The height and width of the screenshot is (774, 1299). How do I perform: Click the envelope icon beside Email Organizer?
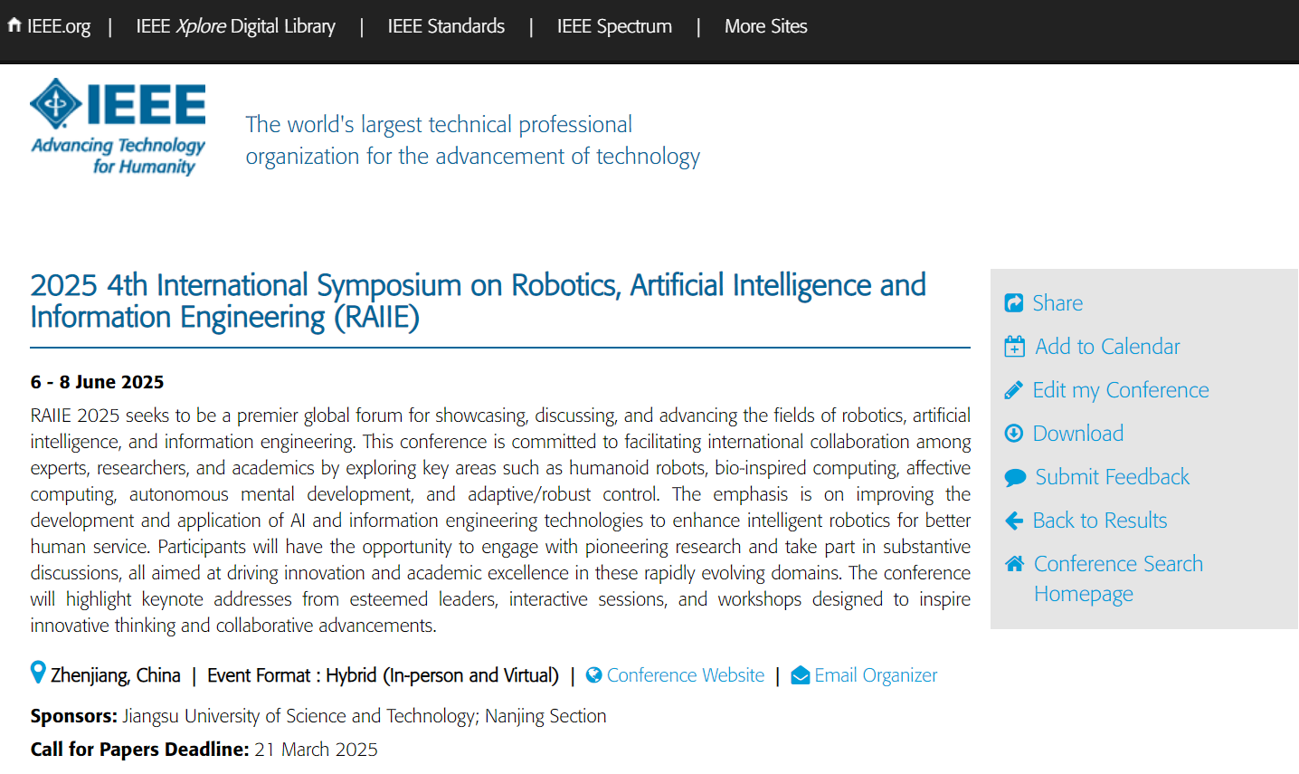point(801,675)
